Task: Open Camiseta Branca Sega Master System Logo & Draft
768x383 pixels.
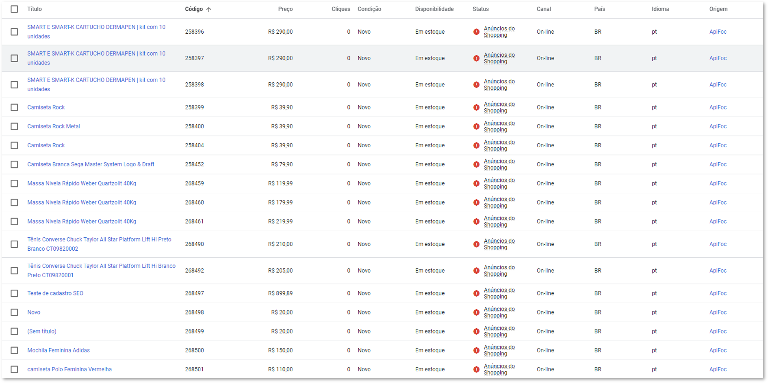Action: pos(91,164)
